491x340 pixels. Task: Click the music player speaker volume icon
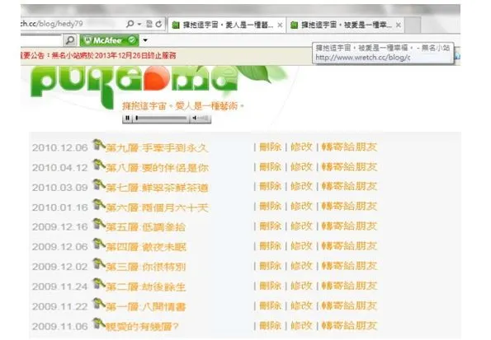195,118
